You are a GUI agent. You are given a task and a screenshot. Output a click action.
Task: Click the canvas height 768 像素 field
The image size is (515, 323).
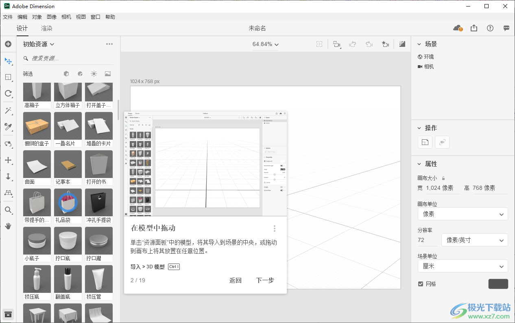[490, 188]
